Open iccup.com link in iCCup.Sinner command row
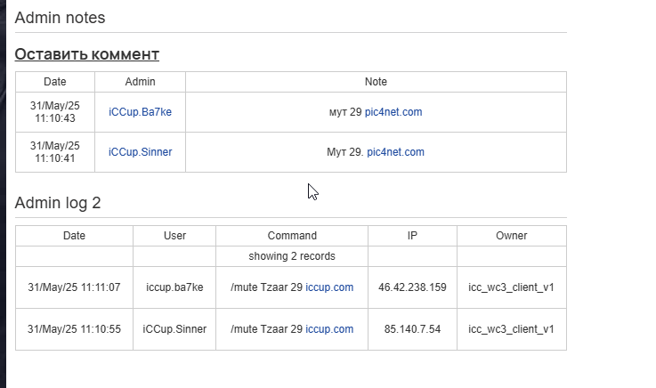The image size is (656, 388). 329,329
